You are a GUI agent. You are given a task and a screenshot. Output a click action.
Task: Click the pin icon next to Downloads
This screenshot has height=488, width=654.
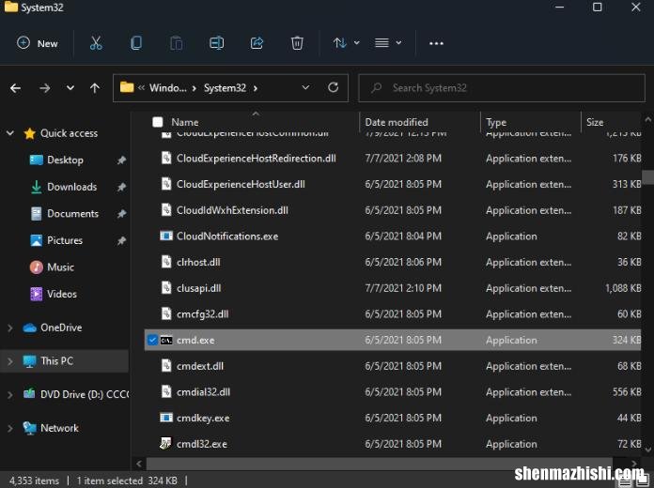(x=121, y=187)
